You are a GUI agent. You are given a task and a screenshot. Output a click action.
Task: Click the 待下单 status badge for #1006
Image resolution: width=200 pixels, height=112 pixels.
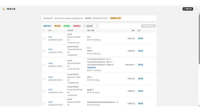pyautogui.click(x=140, y=104)
